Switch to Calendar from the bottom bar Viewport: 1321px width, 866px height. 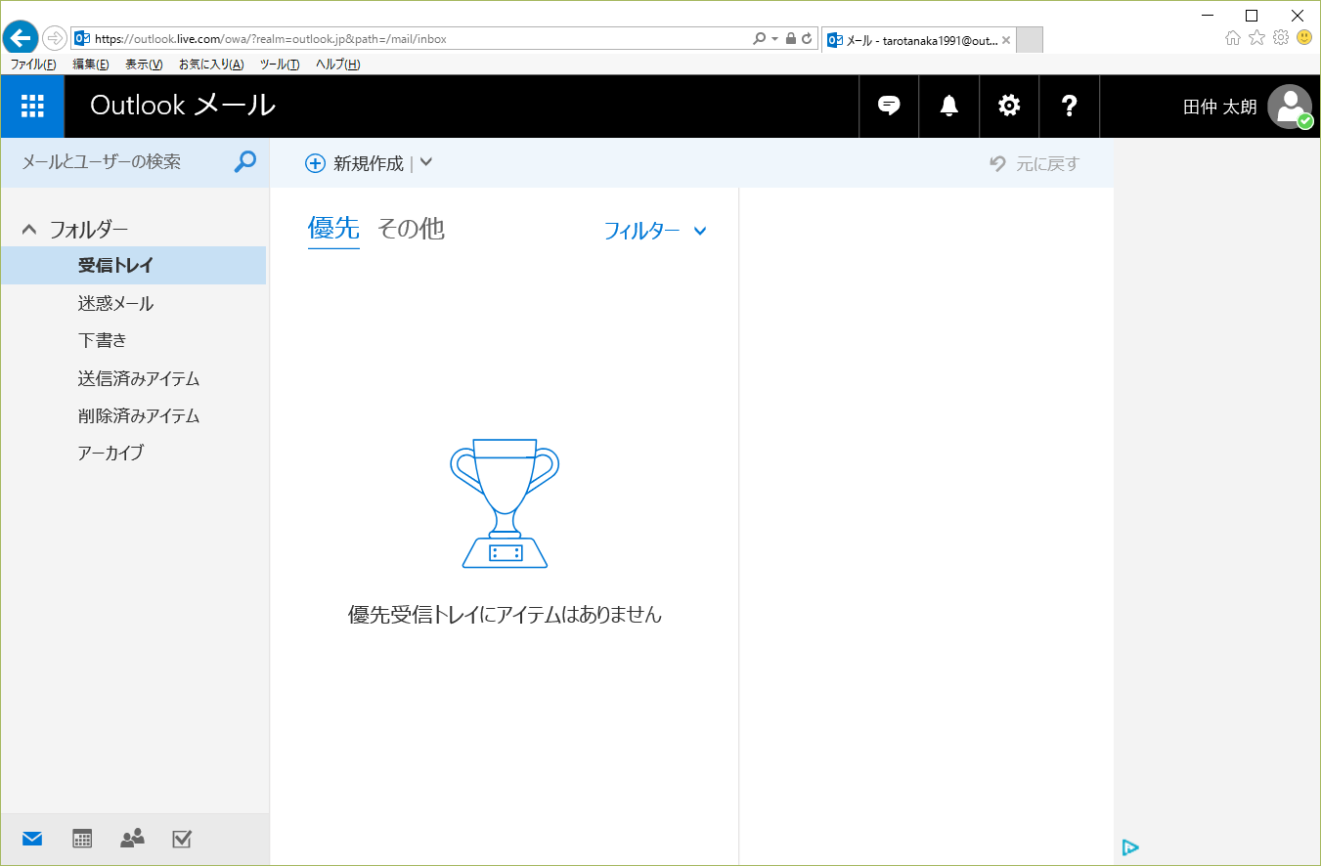pos(82,839)
